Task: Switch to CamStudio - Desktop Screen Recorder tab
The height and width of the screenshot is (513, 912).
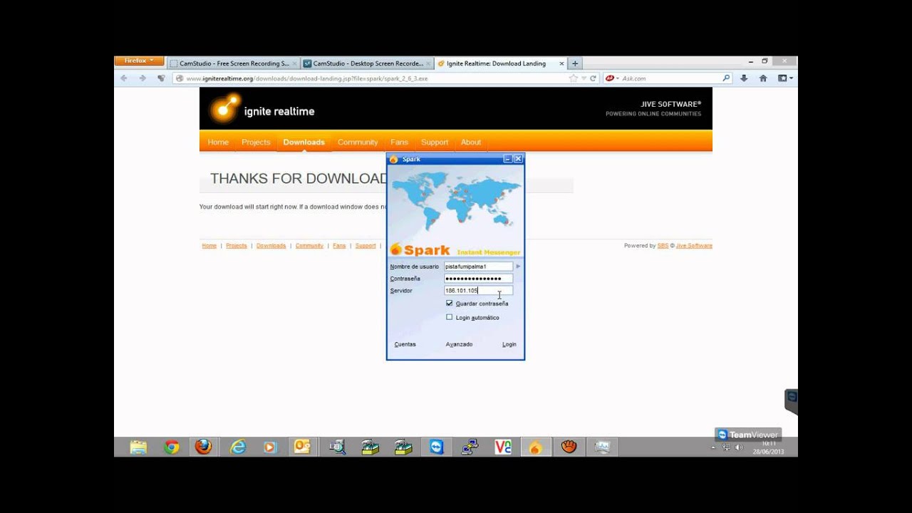Action: [366, 63]
